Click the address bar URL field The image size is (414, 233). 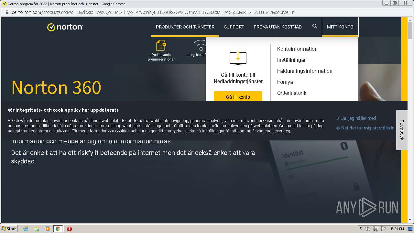(207, 12)
